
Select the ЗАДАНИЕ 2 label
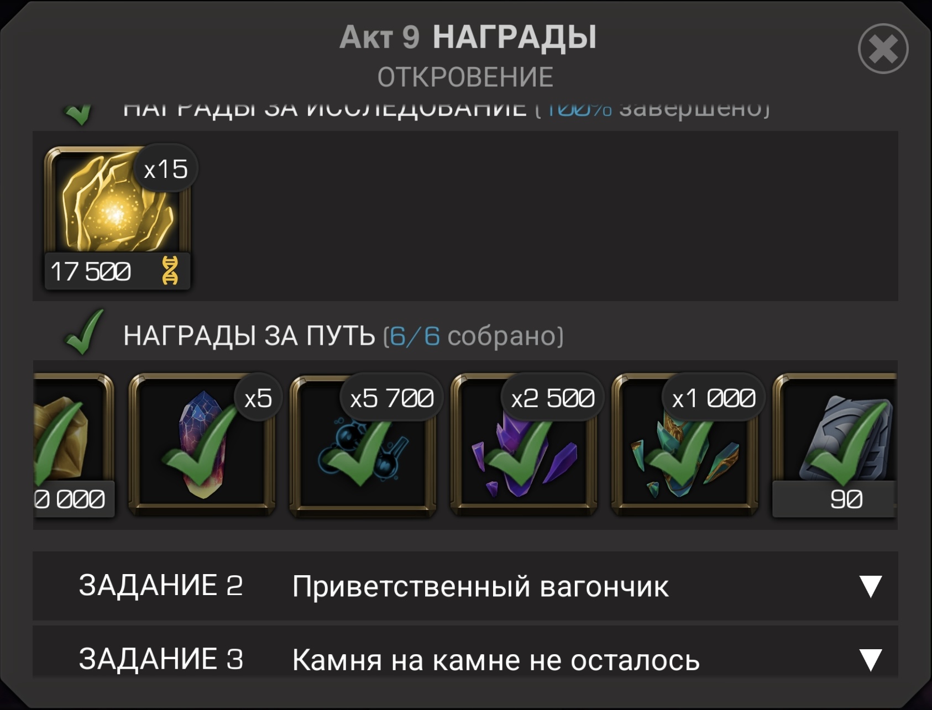point(161,586)
